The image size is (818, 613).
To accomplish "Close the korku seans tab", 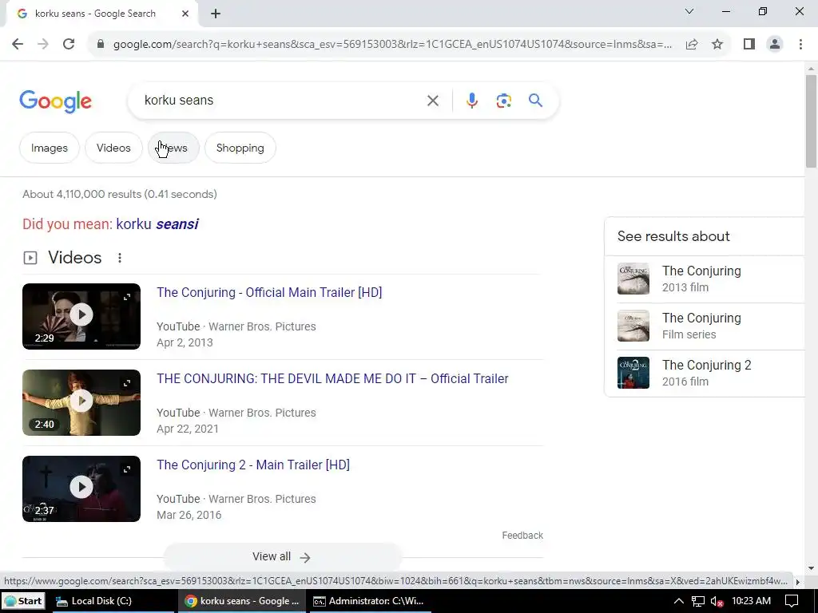I will click(185, 14).
